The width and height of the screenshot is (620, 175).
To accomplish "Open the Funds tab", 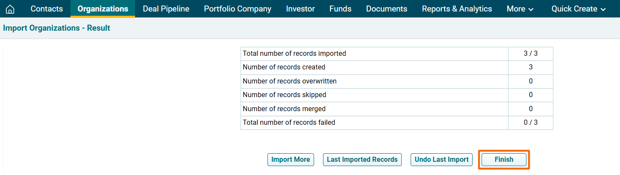I will coord(340,9).
